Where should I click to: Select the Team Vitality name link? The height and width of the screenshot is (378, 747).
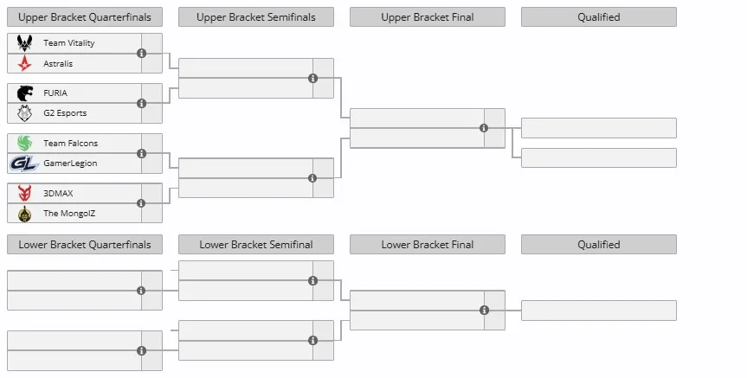[x=69, y=43]
